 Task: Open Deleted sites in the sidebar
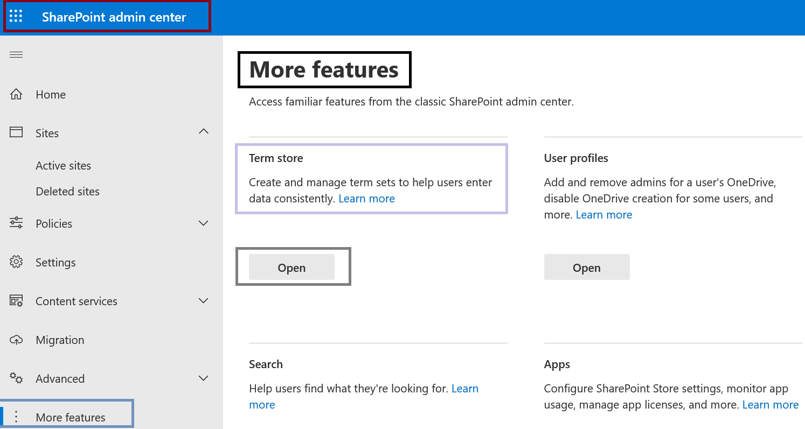click(67, 192)
